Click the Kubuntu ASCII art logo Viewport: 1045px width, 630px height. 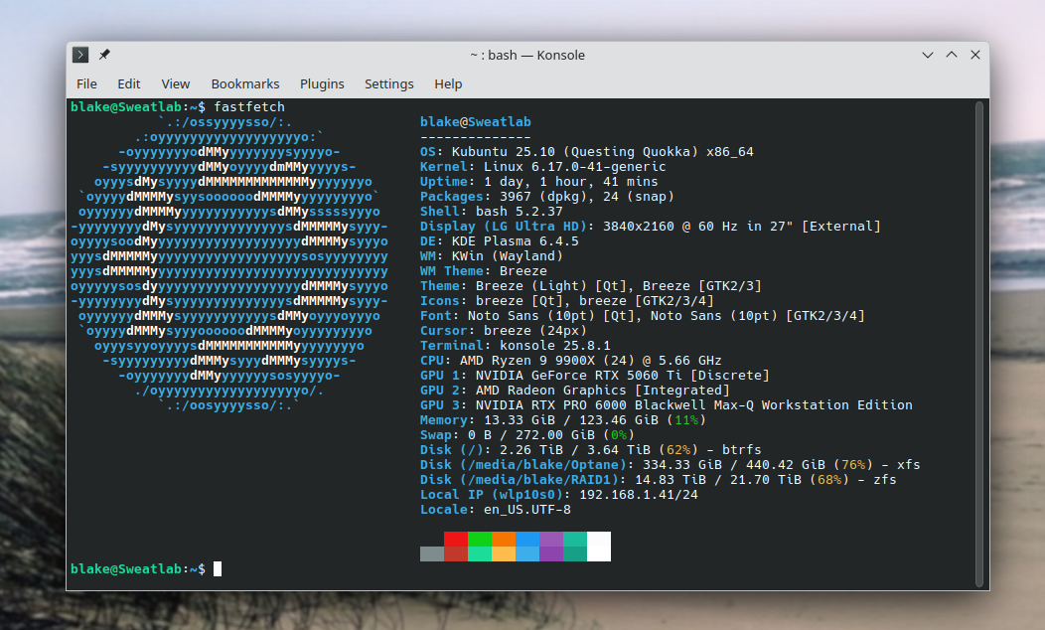[229, 263]
